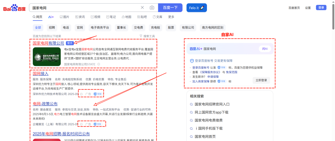This screenshot has width=335, height=141.
Task: Switch to the 资讯 tab
Action: pyautogui.click(x=80, y=17)
